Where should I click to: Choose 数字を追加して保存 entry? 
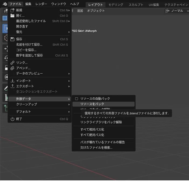click(x=40, y=55)
